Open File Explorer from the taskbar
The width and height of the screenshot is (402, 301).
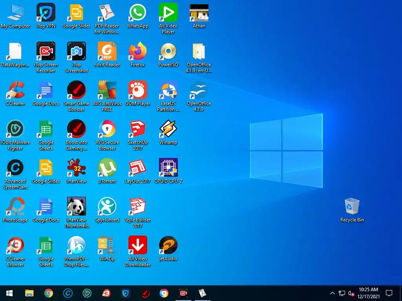point(29,293)
